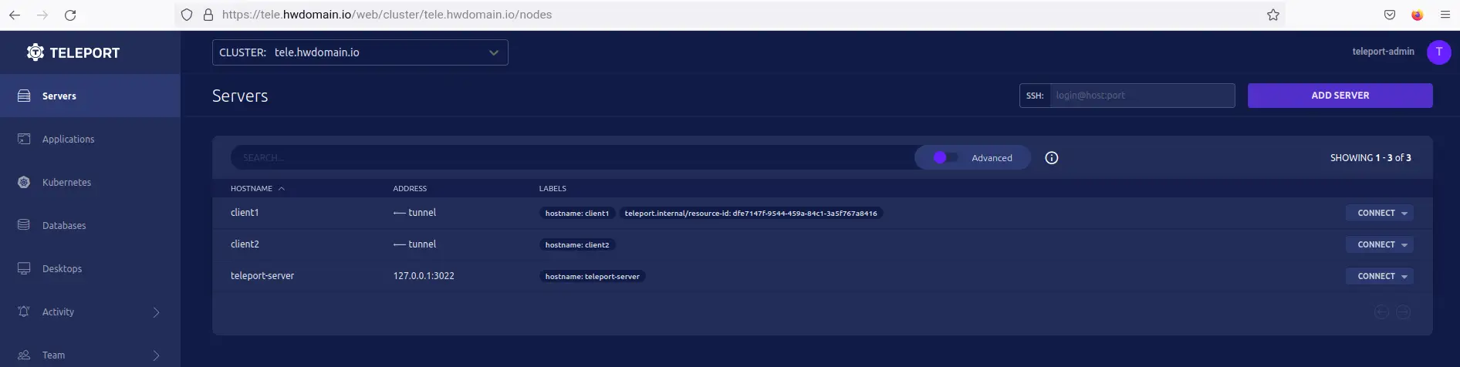Expand the Team menu chevron
Viewport: 1460px width, 367px height.
click(x=156, y=355)
